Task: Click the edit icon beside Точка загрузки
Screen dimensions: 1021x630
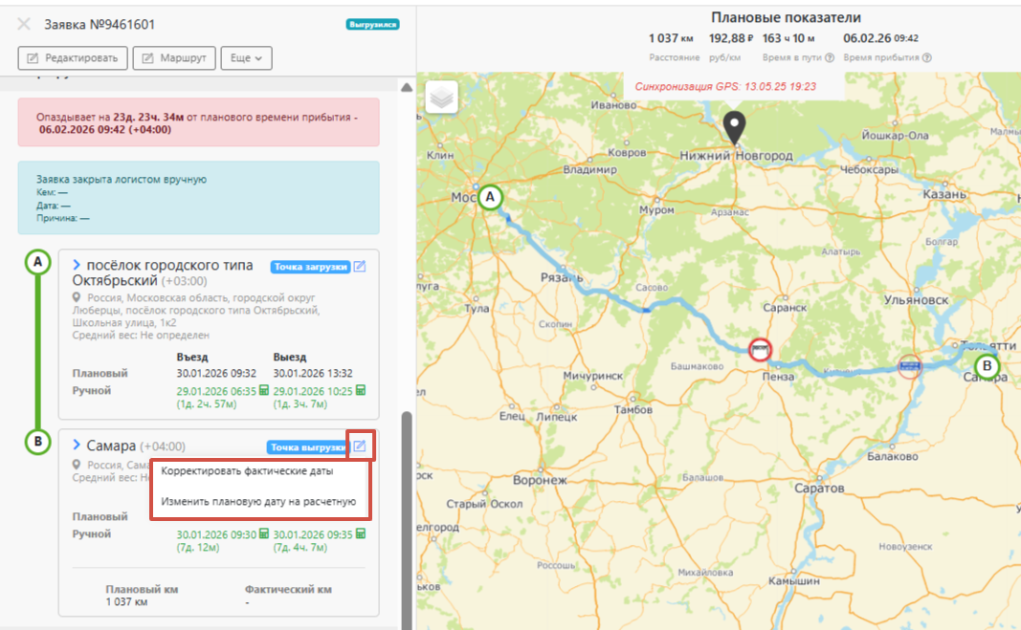Action: 360,266
